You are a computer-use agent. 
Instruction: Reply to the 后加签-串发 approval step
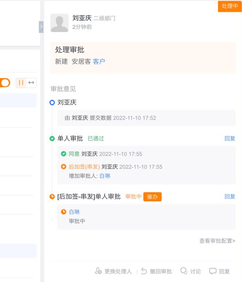[230, 197]
